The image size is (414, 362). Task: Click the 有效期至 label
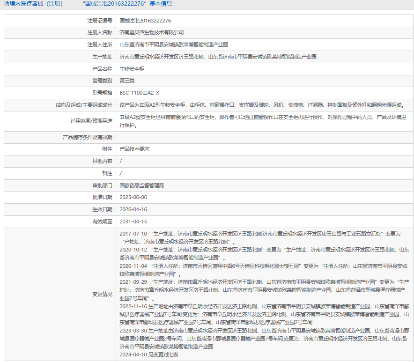102,222
